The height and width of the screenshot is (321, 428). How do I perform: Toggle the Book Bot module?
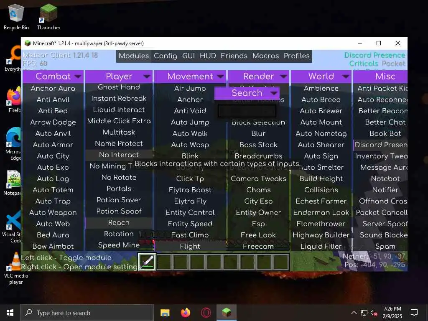click(x=380, y=134)
